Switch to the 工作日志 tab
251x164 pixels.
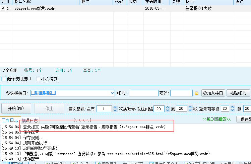point(9,120)
